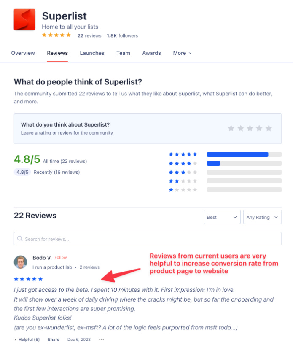293x345 pixels.
Task: Click the Superlist logo icon
Action: click(24, 19)
